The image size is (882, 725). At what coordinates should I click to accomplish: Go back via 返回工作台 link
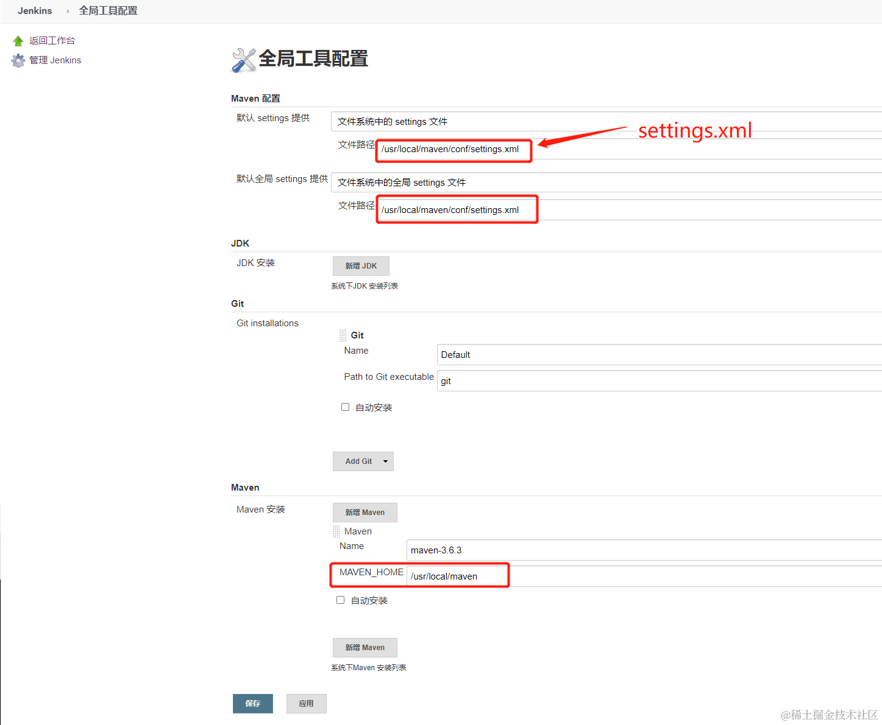click(52, 41)
